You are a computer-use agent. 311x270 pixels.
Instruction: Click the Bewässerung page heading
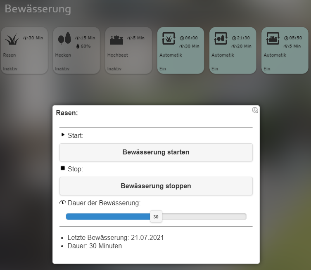(x=38, y=9)
